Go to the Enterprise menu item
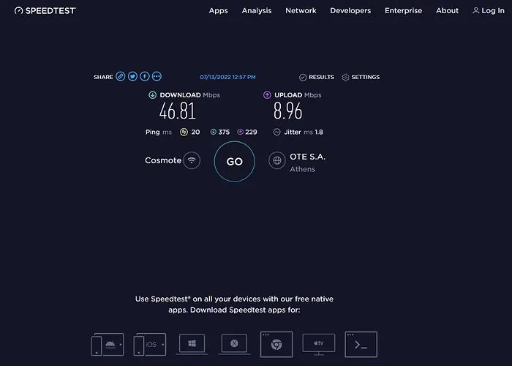Screen dimensions: 512x366 [403, 11]
